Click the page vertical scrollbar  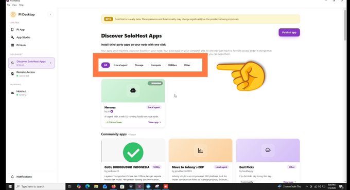click(x=345, y=25)
